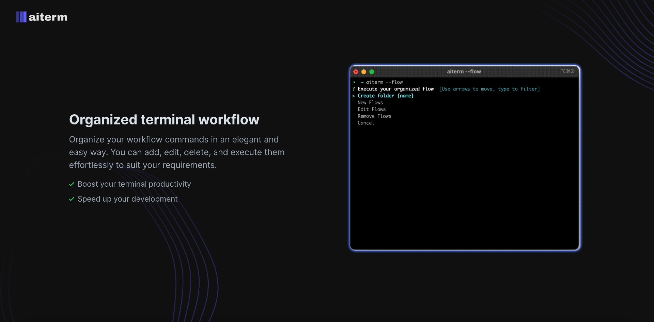Select Cancel to dismiss the flow menu
This screenshot has height=322, width=654.
(x=365, y=123)
